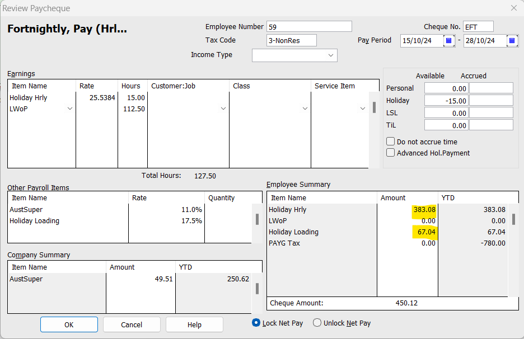Select the Lock Net Pay option
Screen dimensions: 524x339
(x=256, y=323)
